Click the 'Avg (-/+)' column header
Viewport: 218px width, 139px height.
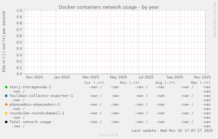pos(165,83)
